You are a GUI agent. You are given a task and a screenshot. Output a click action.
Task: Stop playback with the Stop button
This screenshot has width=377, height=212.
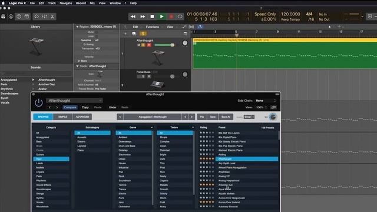(x=152, y=16)
